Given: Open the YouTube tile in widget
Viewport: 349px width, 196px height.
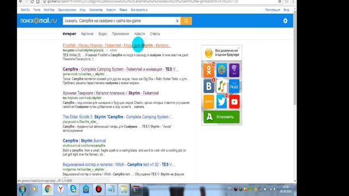Looking at the screenshot, I should tap(234, 102).
